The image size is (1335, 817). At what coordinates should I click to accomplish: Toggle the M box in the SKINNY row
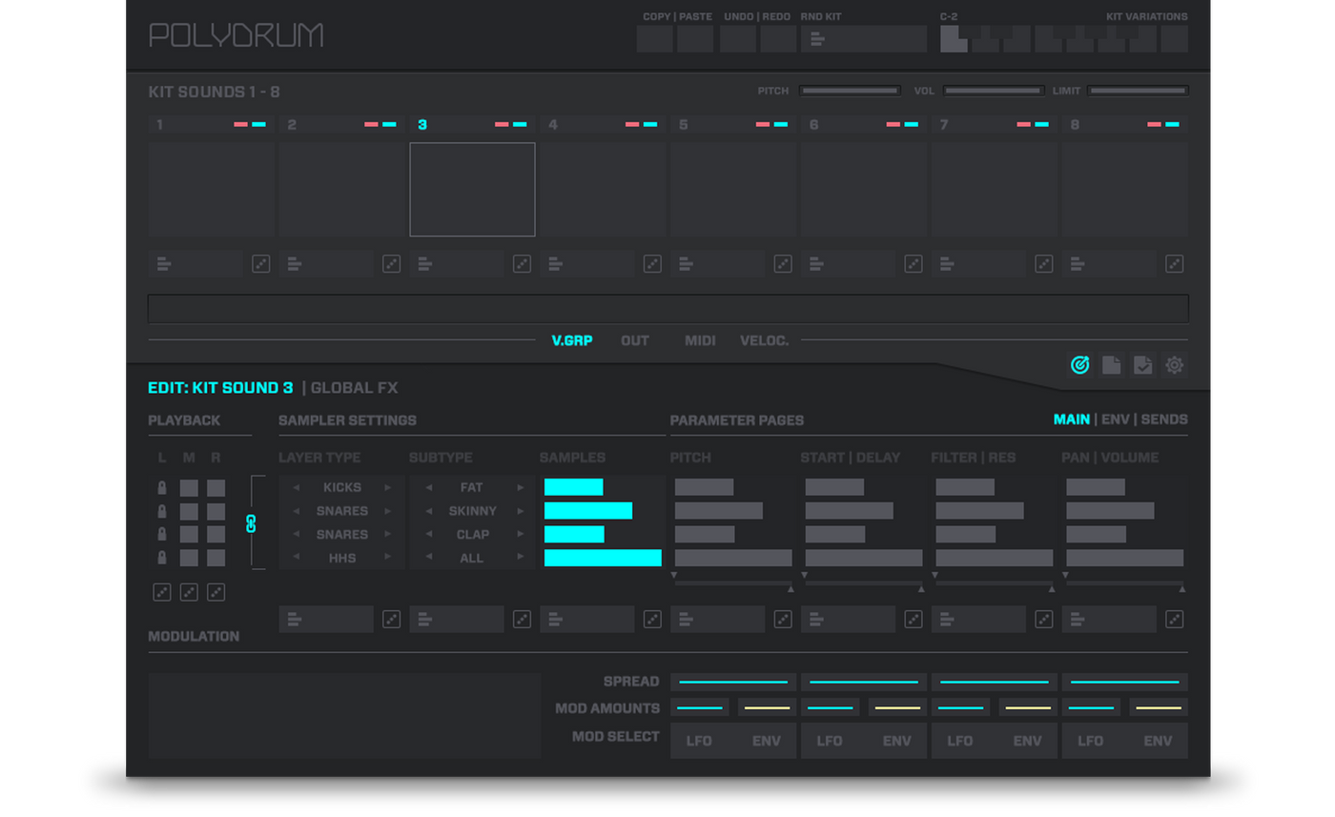click(189, 511)
